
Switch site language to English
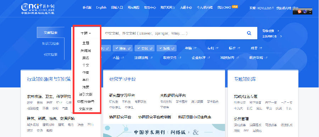[x=101, y=7]
